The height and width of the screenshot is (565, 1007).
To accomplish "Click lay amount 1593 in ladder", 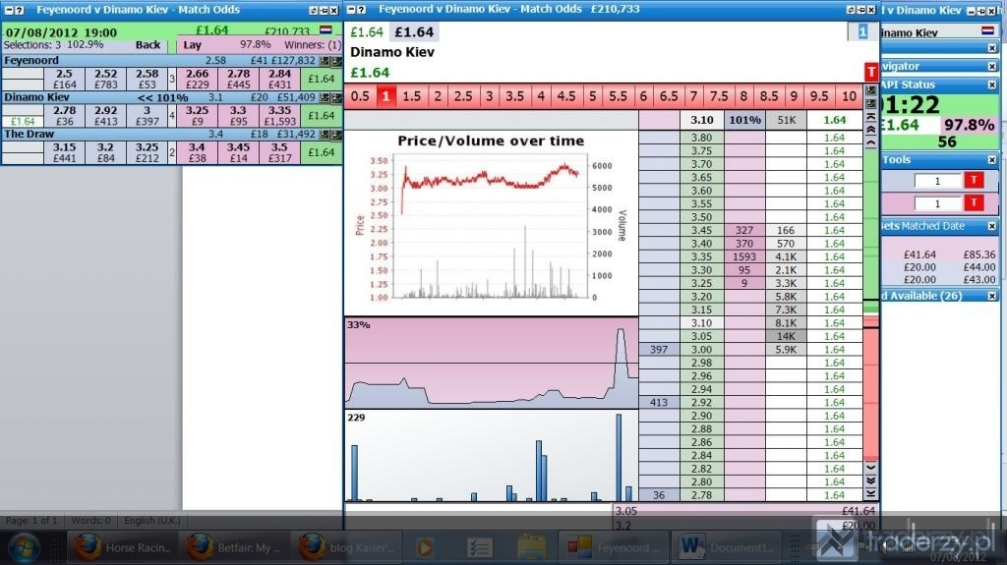I will click(x=744, y=256).
